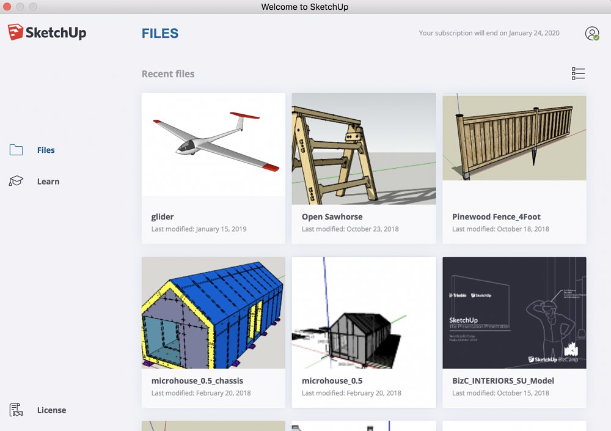This screenshot has height=431, width=611.
Task: Open the Learn sidebar tab
Action: coord(48,182)
